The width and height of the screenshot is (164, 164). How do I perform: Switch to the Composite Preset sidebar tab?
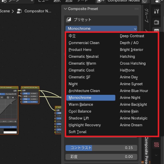[146, 150]
